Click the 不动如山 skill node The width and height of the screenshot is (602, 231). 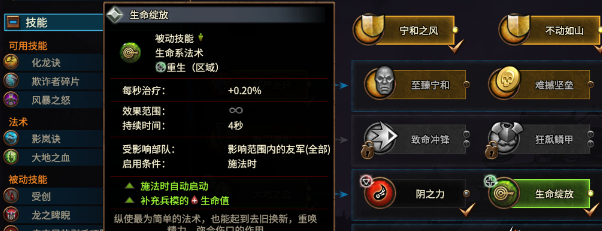point(550,30)
